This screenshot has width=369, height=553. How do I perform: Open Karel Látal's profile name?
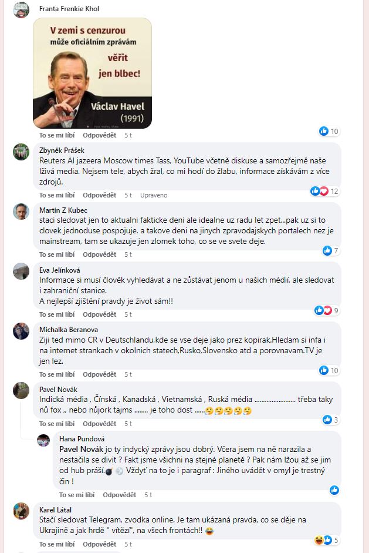55,510
